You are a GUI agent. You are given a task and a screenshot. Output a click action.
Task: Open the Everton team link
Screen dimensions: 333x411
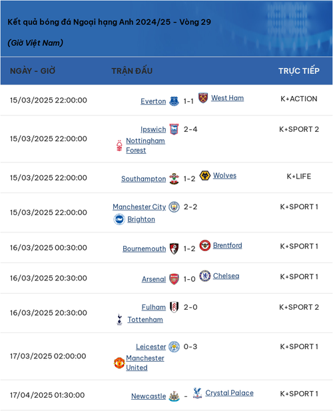click(x=153, y=101)
